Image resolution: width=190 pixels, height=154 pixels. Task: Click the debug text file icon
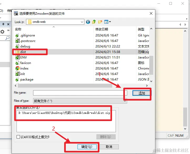pos(17,46)
